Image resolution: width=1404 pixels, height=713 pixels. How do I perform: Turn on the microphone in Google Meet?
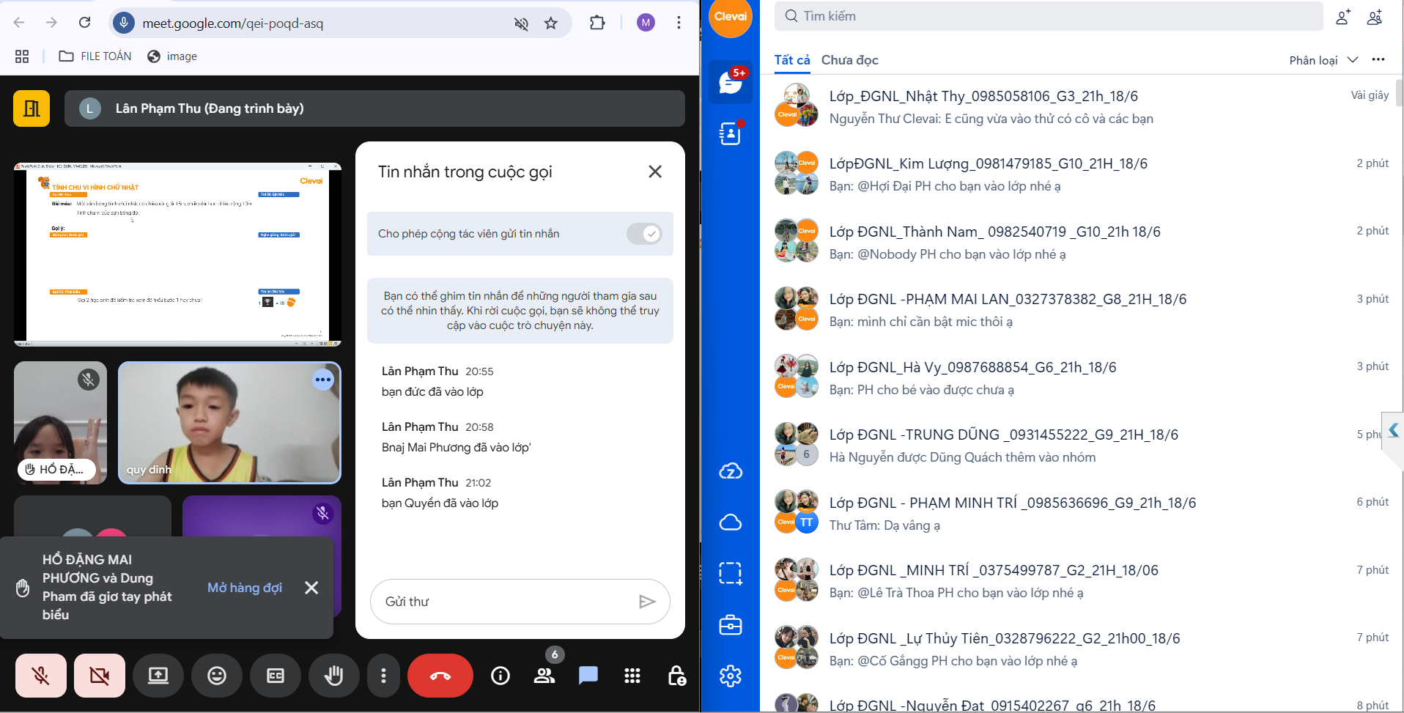coord(41,676)
